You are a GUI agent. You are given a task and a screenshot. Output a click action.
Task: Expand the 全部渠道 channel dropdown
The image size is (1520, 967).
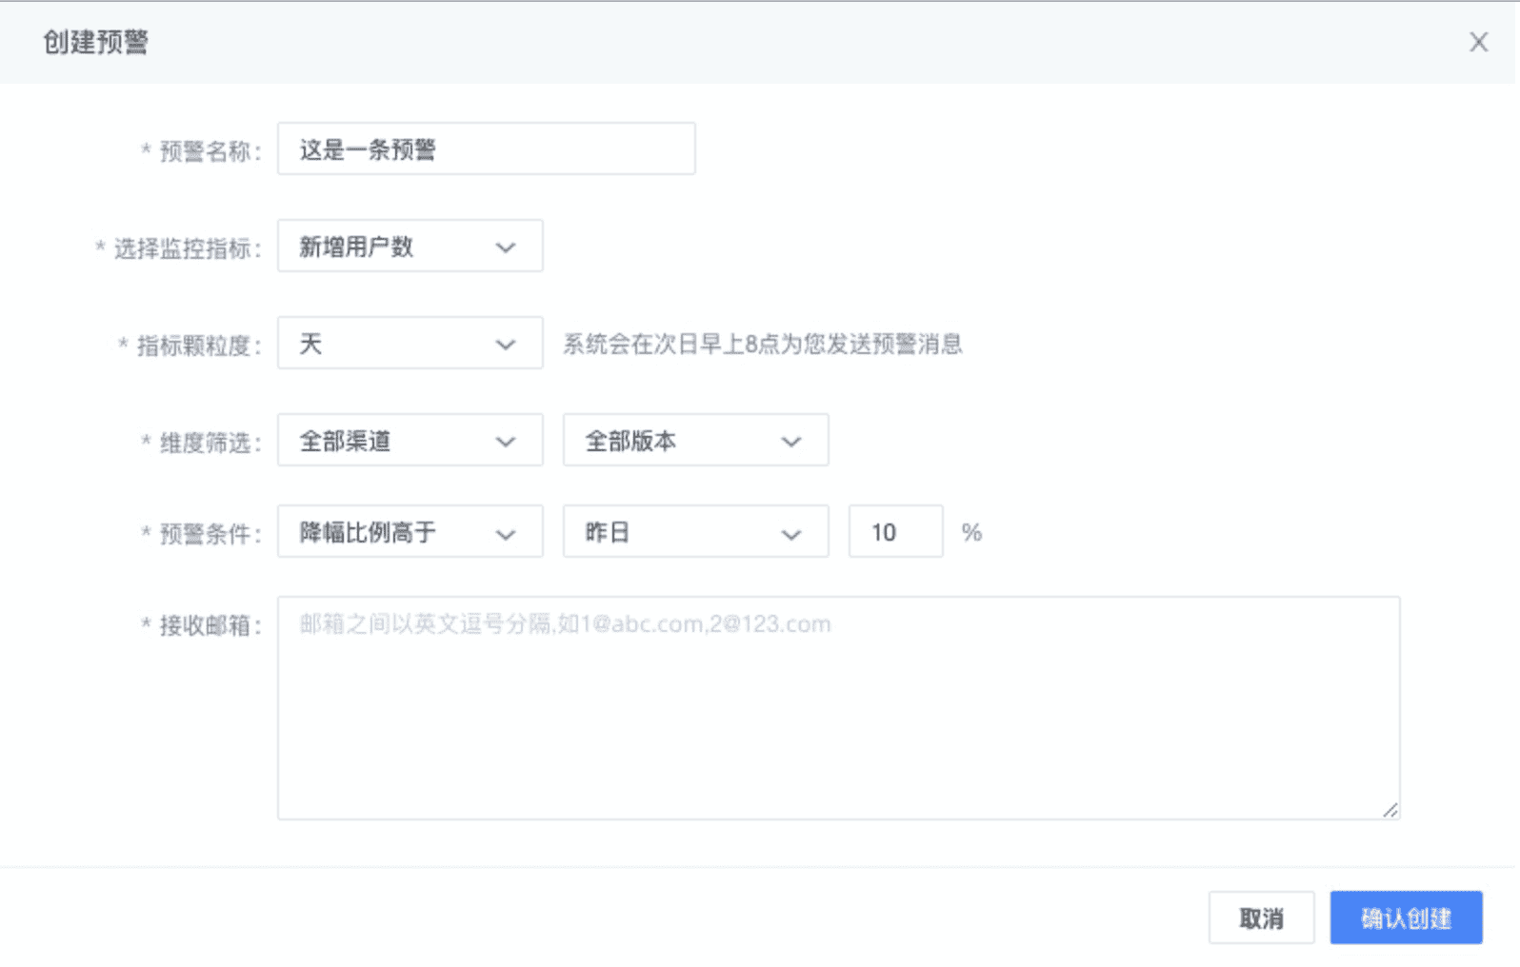pyautogui.click(x=410, y=440)
